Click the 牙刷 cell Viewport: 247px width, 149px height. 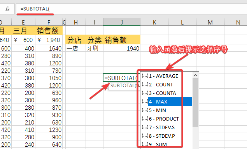[x=95, y=48]
